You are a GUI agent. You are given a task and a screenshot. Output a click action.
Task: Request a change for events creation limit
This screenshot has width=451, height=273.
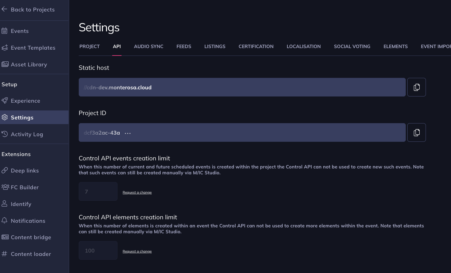[x=137, y=192]
